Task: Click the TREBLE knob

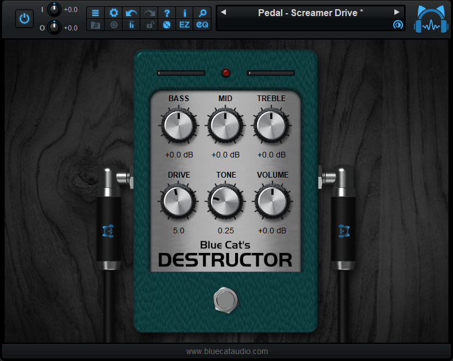Action: [x=271, y=125]
